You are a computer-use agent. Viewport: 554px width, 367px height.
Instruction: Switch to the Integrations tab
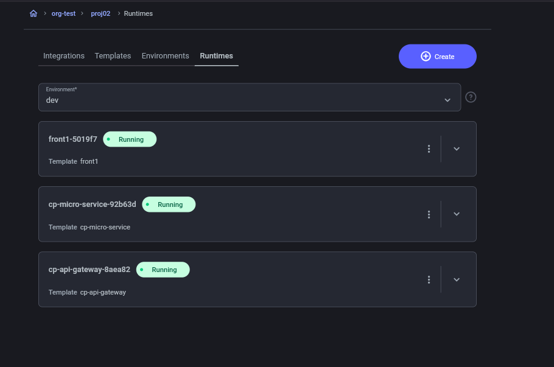tap(64, 56)
